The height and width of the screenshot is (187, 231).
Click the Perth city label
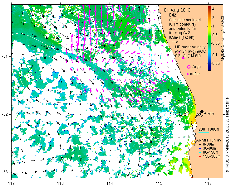tap(209, 114)
